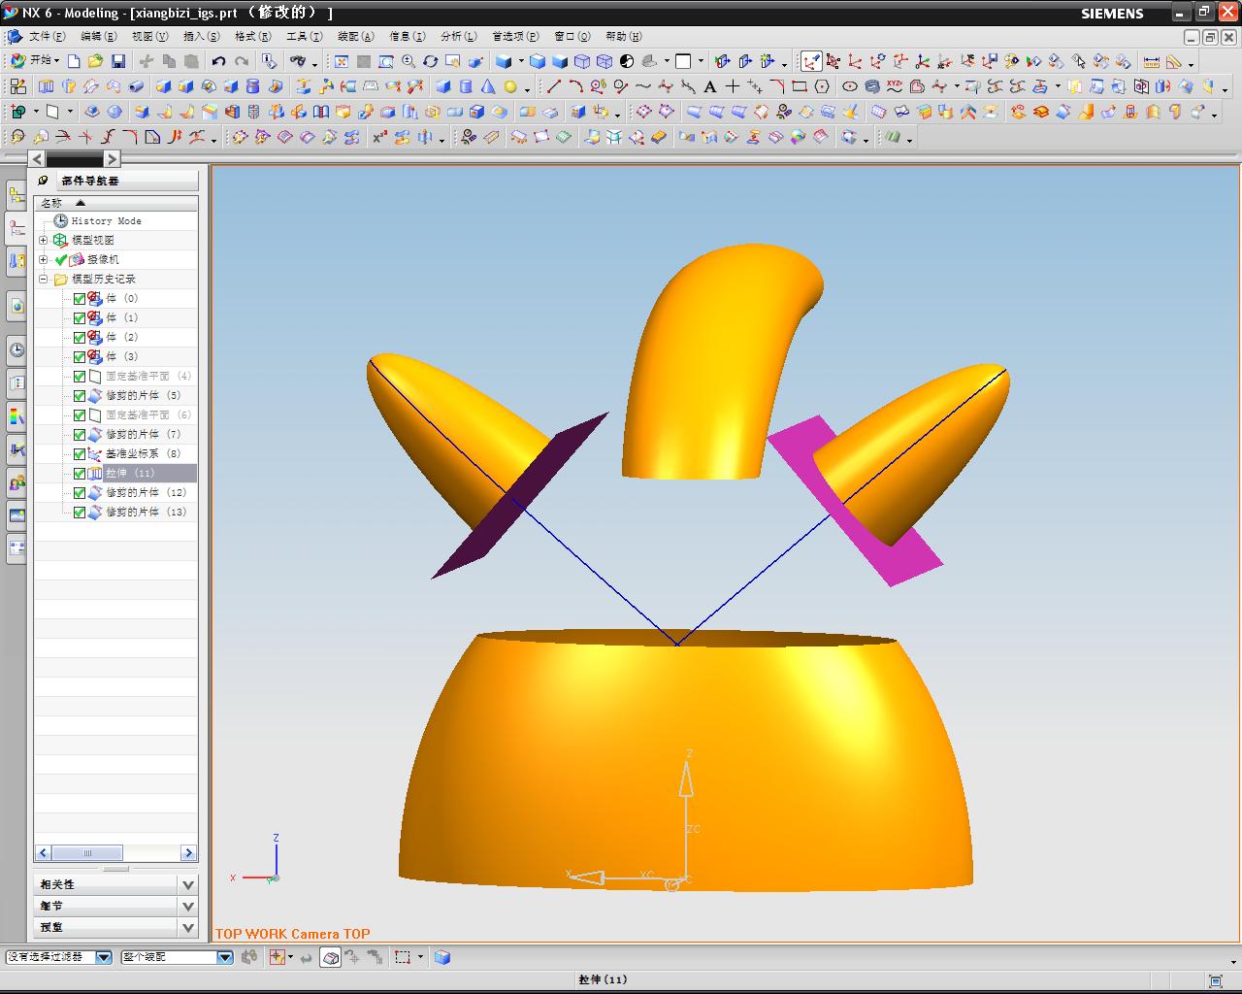Screen dimensions: 1242x994
Task: Open the 开始 Start dropdown
Action: coord(35,60)
